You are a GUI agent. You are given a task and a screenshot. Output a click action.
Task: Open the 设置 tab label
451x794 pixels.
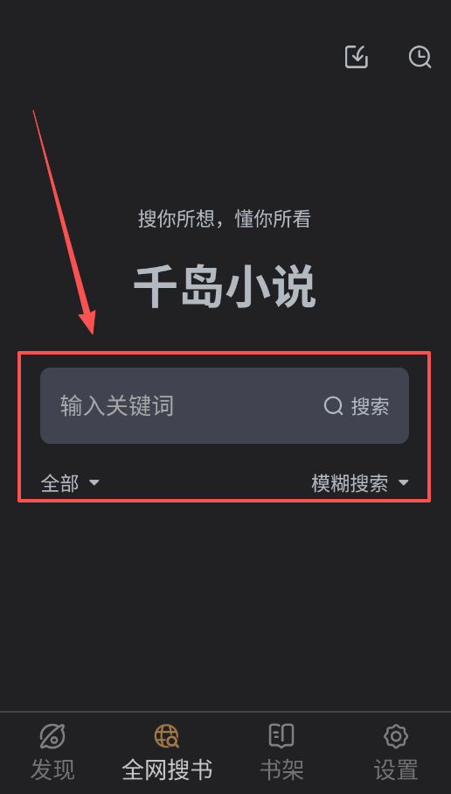pyautogui.click(x=396, y=770)
